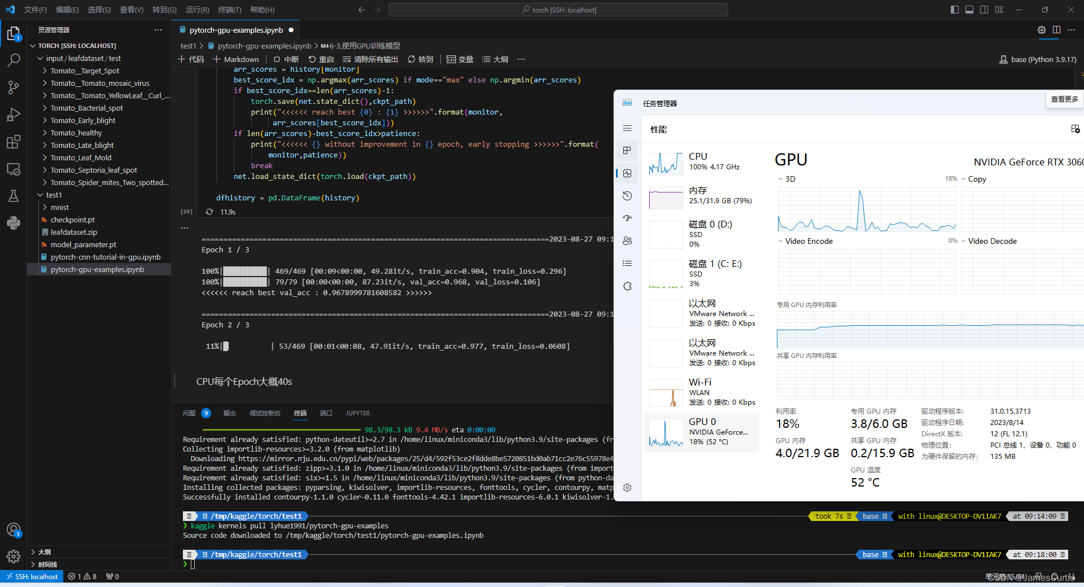Select App history icon in Task Manager

coord(627,196)
